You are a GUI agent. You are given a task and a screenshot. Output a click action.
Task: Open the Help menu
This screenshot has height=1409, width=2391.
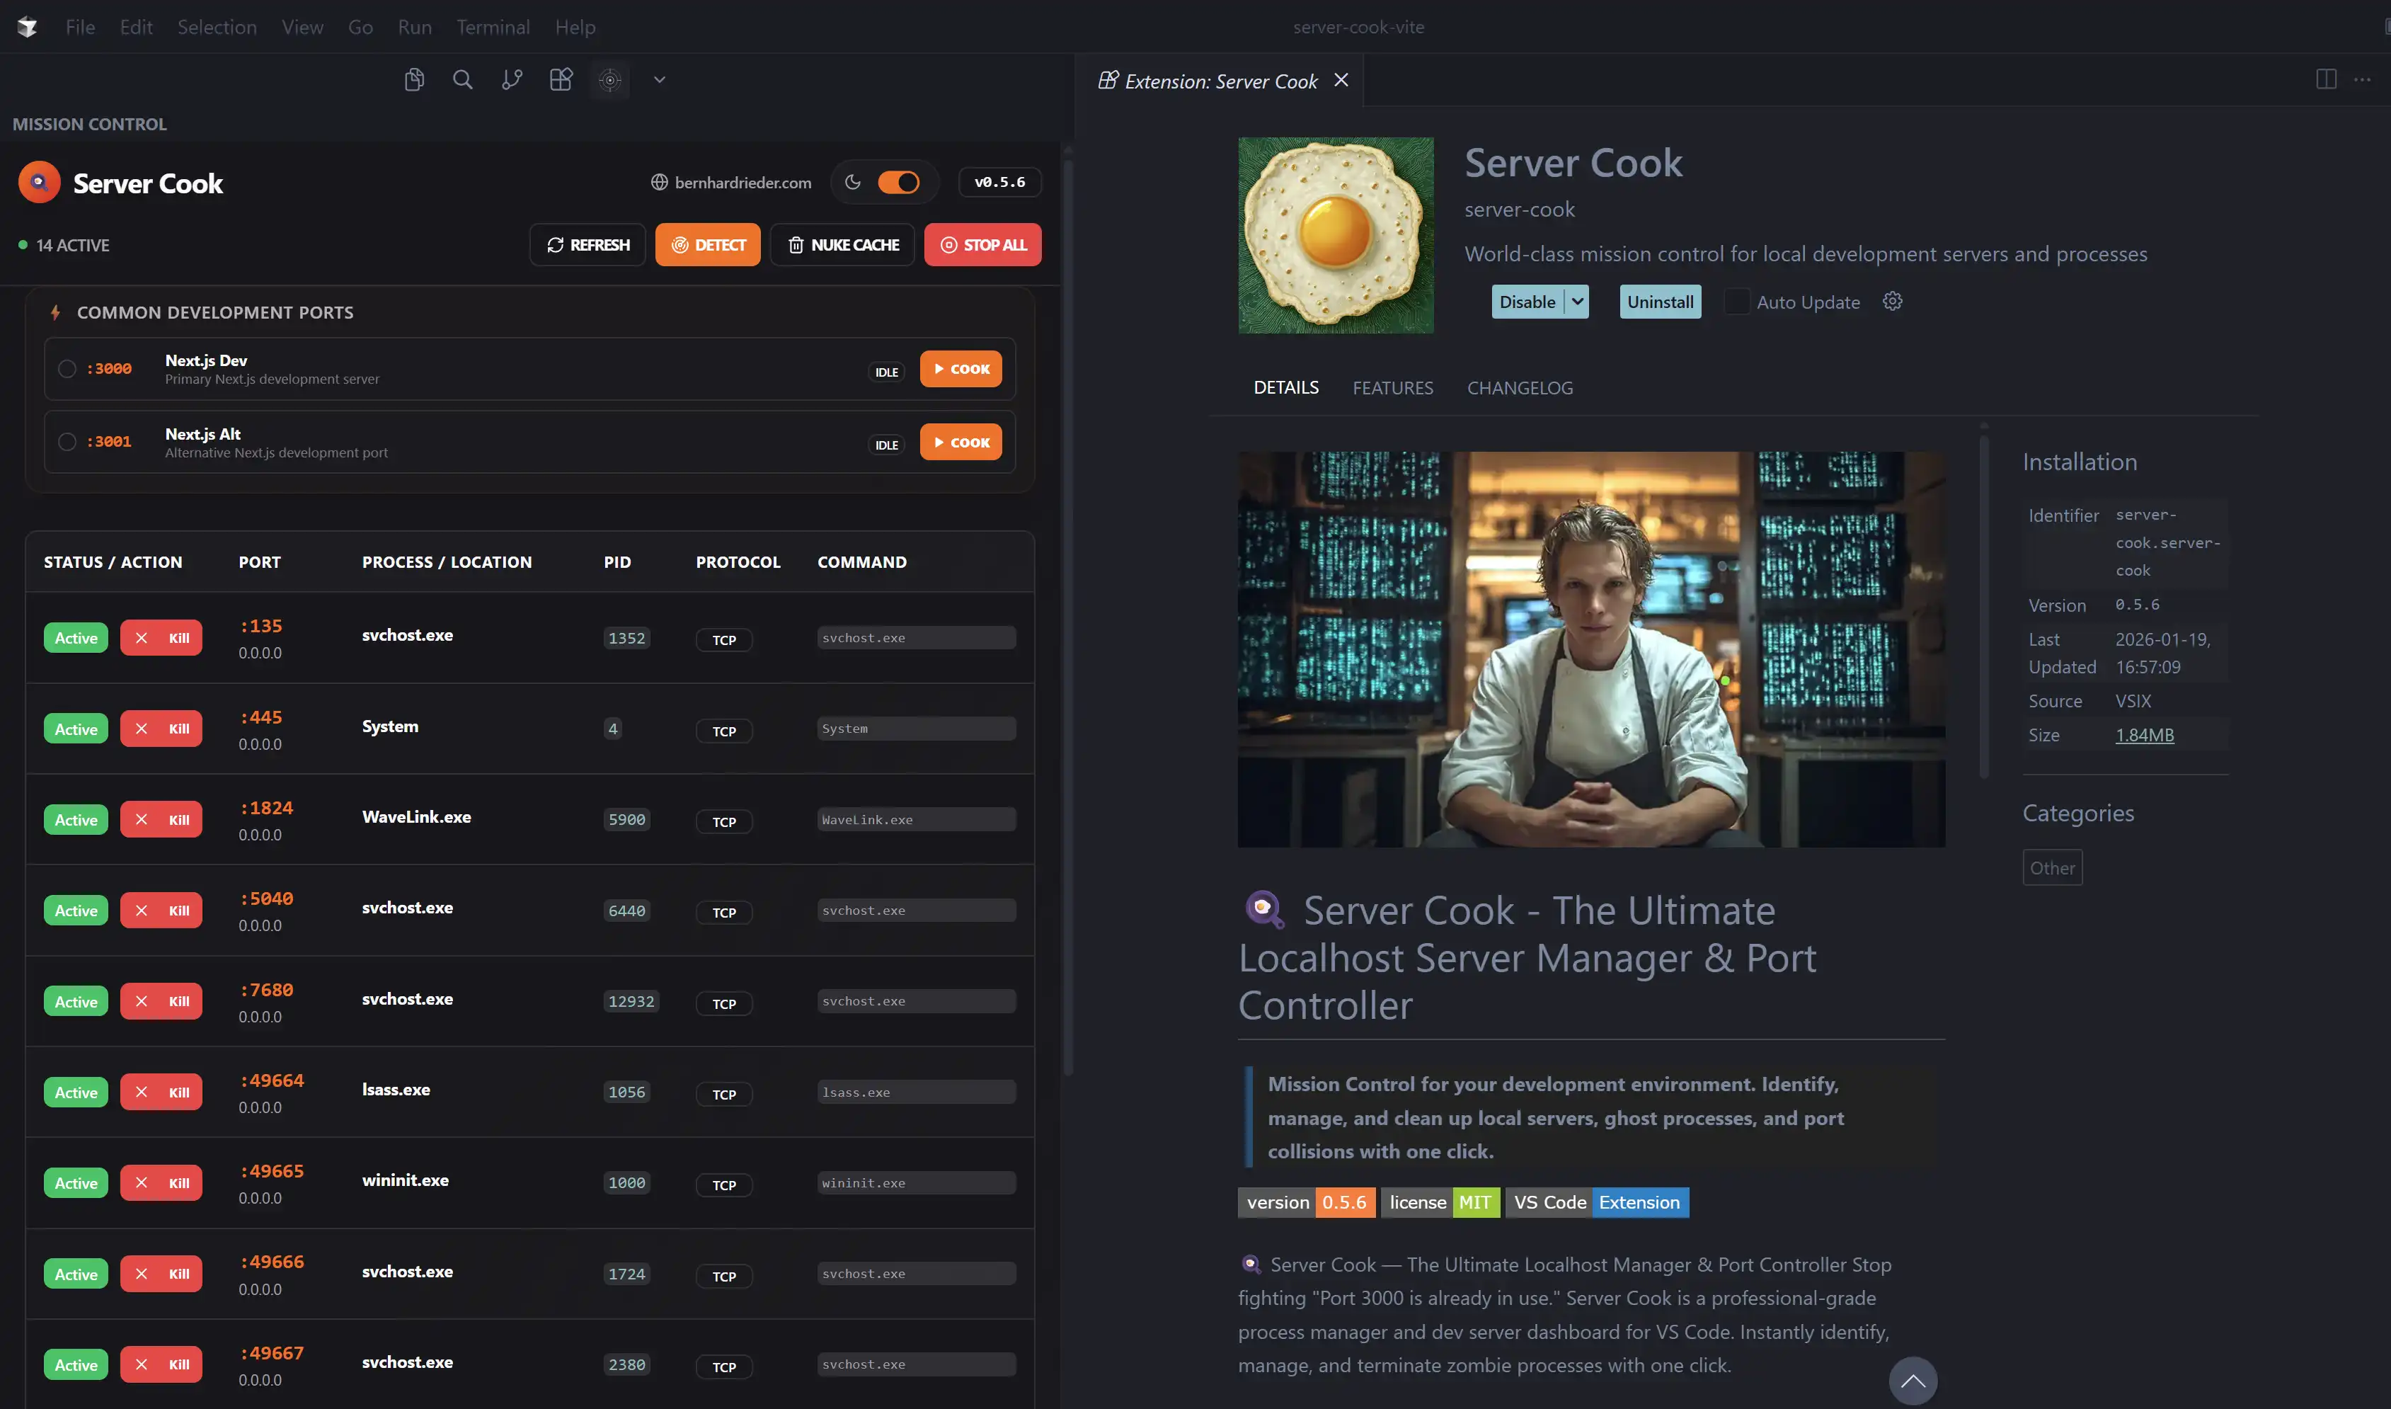coord(575,27)
